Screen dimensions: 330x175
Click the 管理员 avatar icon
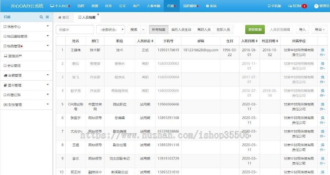tap(316, 6)
